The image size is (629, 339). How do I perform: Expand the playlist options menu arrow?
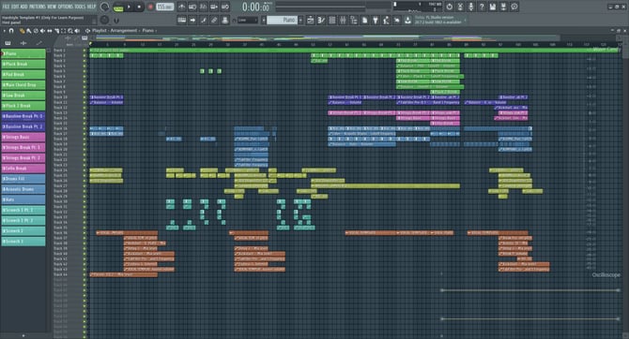(5, 31)
